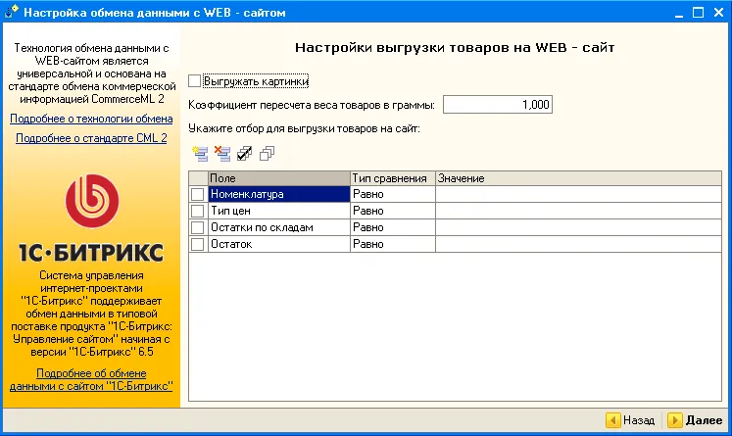Image resolution: width=732 pixels, height=436 pixels.
Task: Open comparison type cell for Тип цен
Action: pyautogui.click(x=392, y=211)
